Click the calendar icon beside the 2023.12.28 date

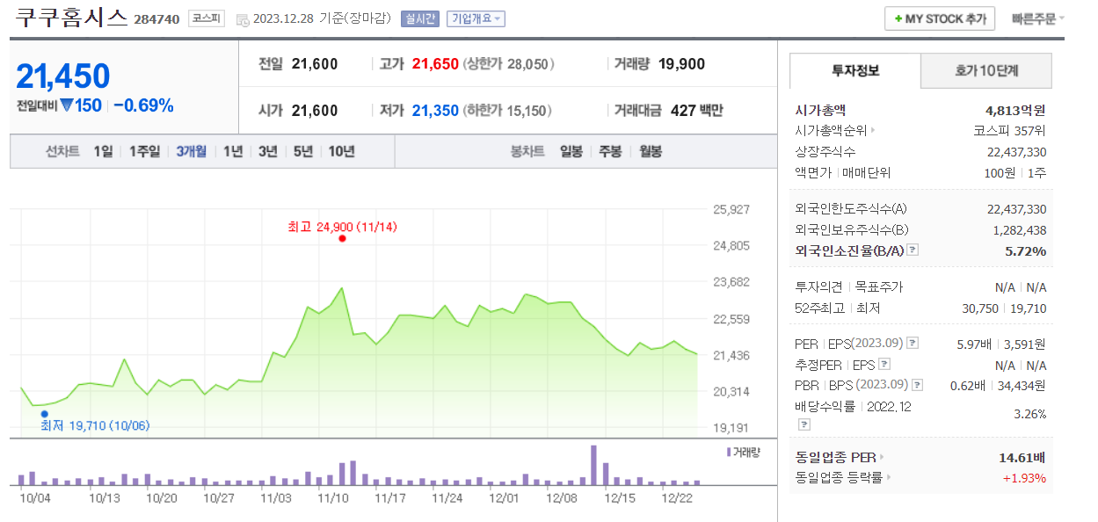tap(243, 19)
